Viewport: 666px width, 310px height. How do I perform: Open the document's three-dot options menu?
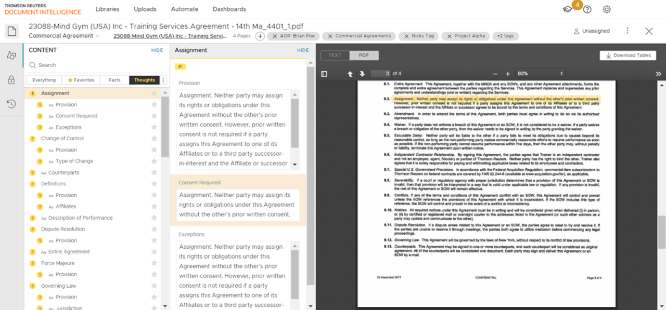point(627,31)
